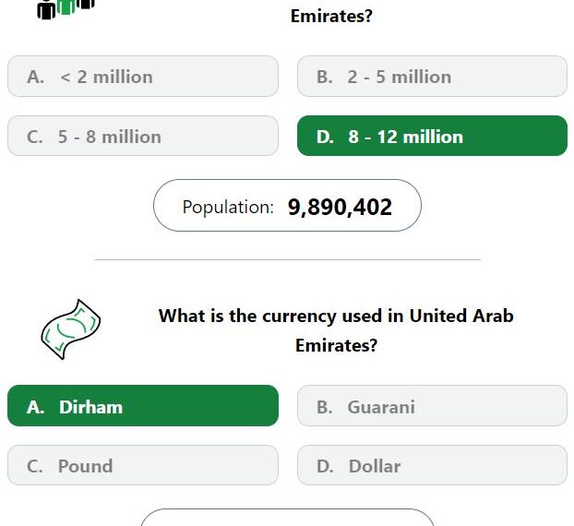574x526 pixels.
Task: Pick the highlighted D. 8 - 12 million option
Action: coord(432,136)
